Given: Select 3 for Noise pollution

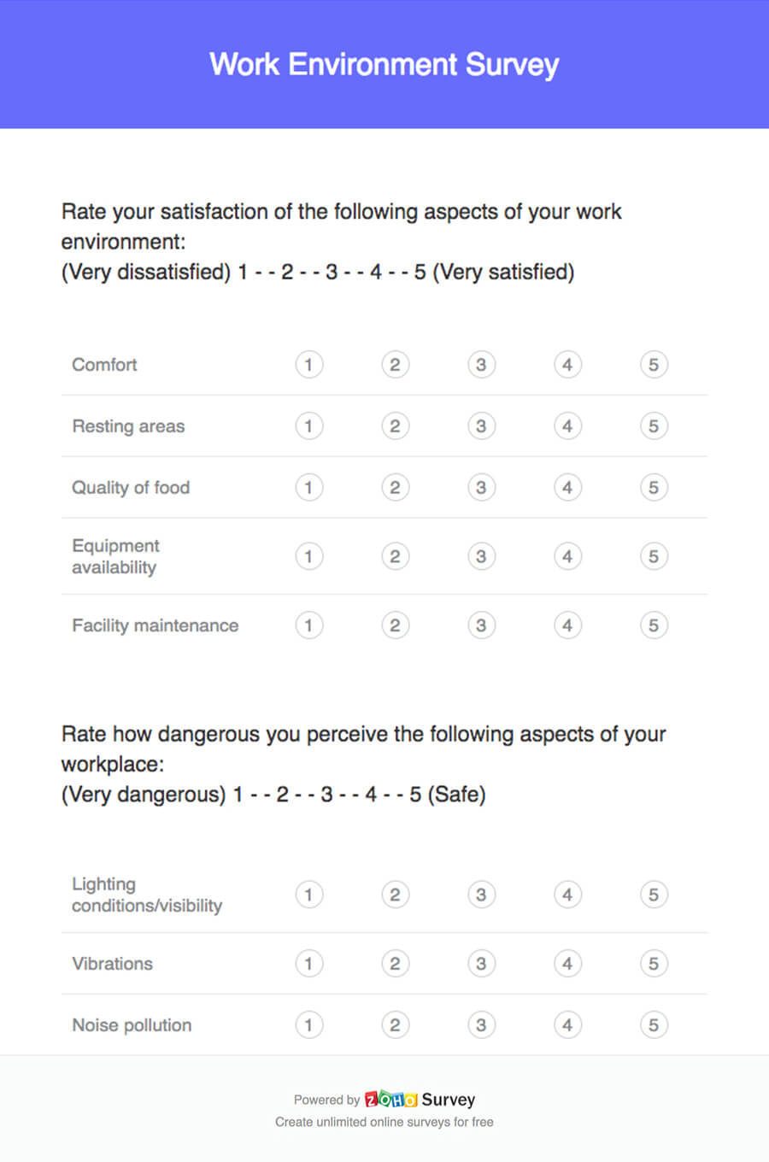Looking at the screenshot, I should point(481,1025).
